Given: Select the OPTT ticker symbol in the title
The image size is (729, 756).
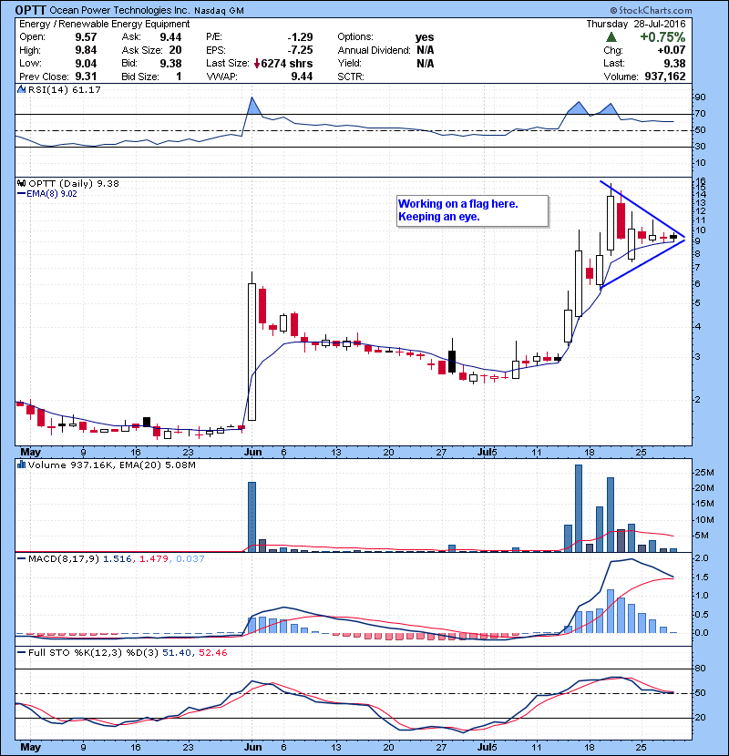Looking at the screenshot, I should pos(30,10).
